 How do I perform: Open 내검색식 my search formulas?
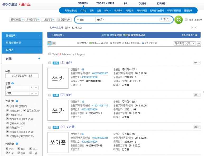pos(48,19)
